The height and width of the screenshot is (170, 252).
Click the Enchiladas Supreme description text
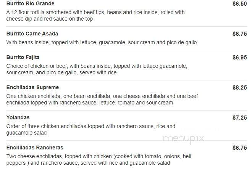102,99
